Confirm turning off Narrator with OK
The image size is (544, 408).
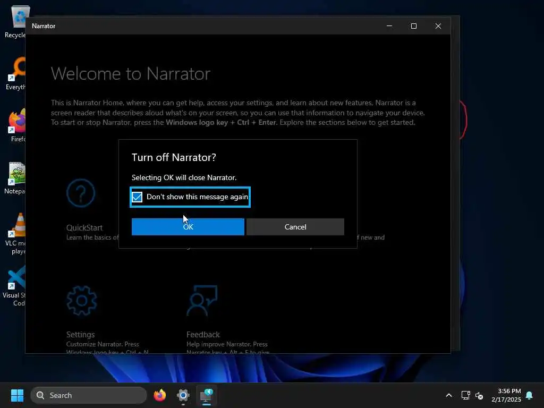tap(188, 226)
